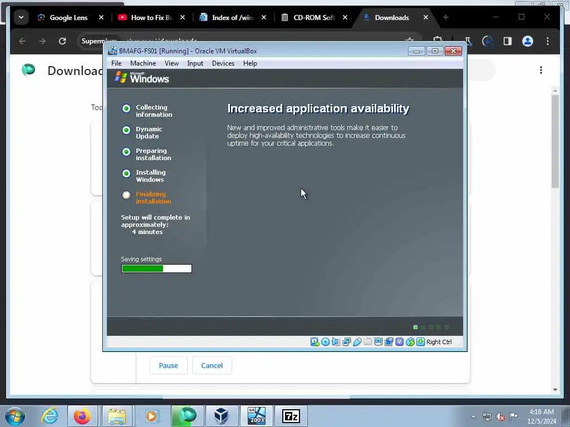Image resolution: width=570 pixels, height=427 pixels.
Task: Close the How to Fix tab
Action: 183,17
